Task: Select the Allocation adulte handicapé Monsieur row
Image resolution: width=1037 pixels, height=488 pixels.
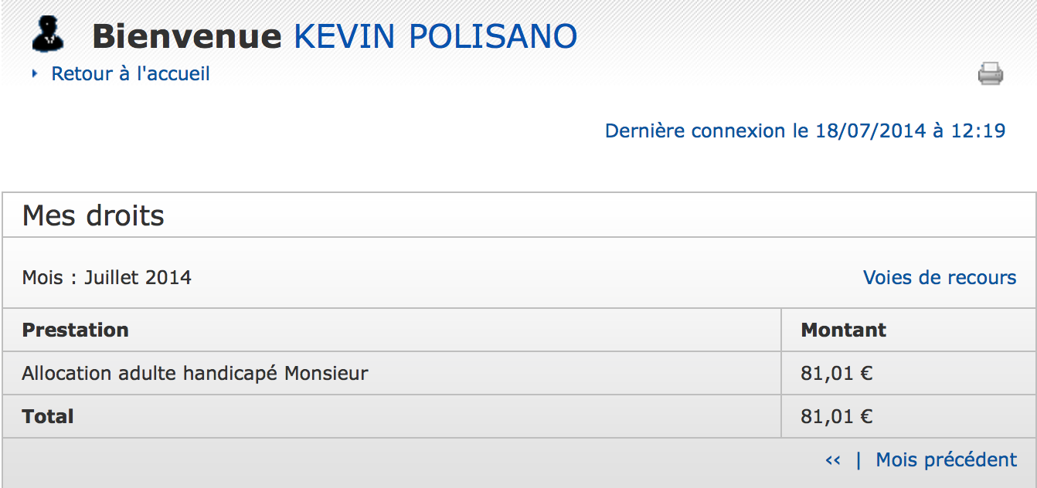Action: click(518, 373)
